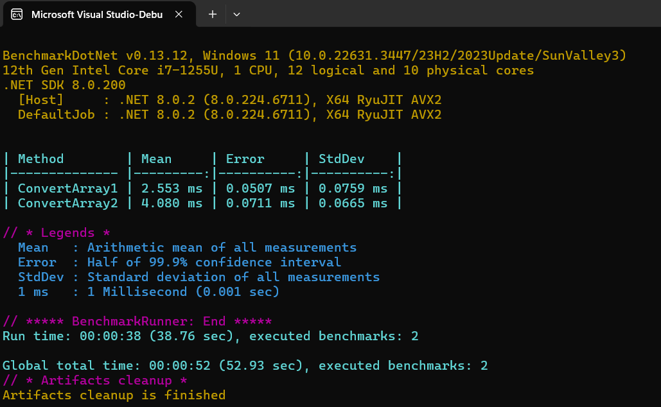This screenshot has width=661, height=407.
Task: Click the Global total time: 00:00:52 line
Action: click(x=245, y=365)
